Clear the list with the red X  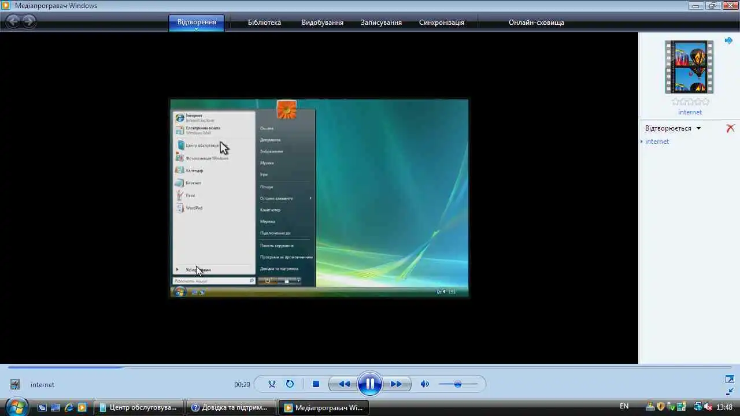[730, 128]
